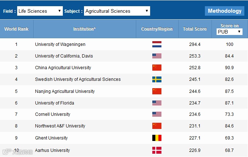248x157 pixels.
Task: Open University of Florida entry
Action: tap(54, 103)
